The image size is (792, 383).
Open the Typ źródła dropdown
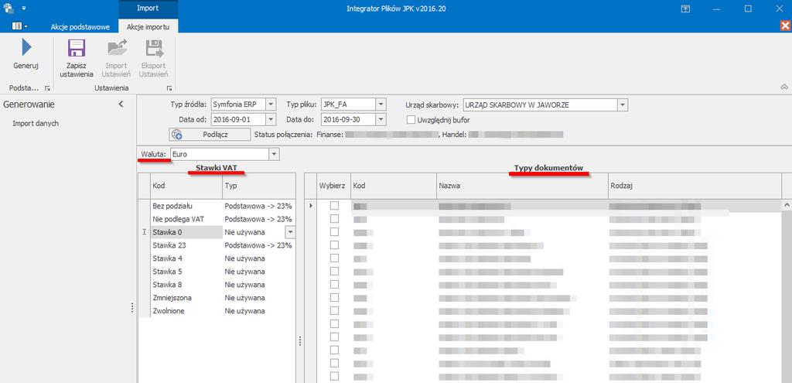tap(271, 104)
